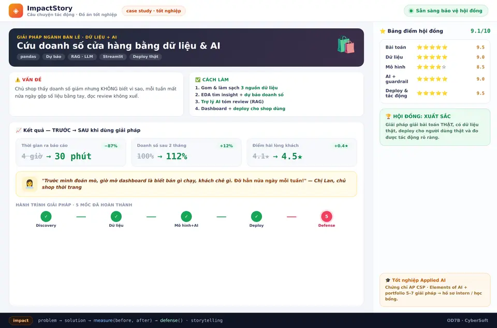Click the Streamlit tag
The width and height of the screenshot is (497, 328).
113,57
